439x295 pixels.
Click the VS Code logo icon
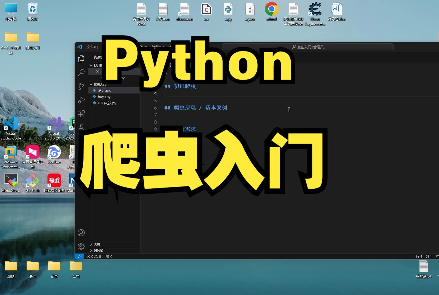coord(80,47)
